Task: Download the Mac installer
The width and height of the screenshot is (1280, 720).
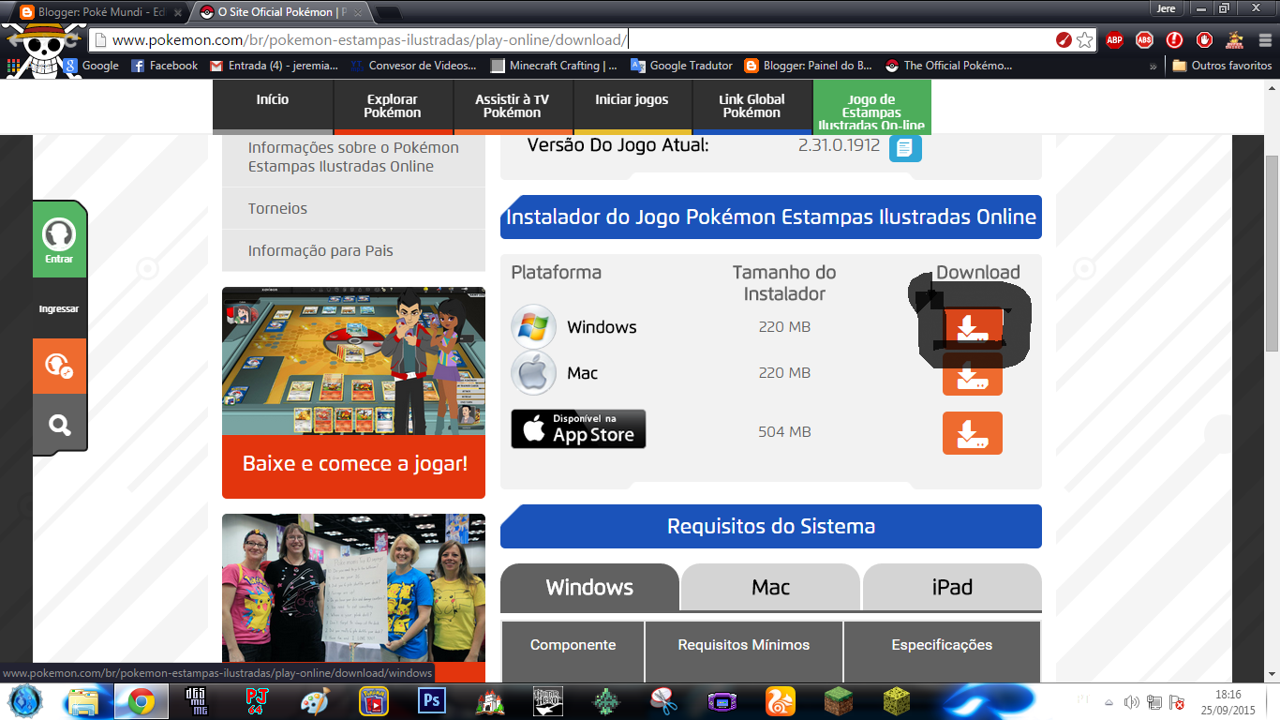Action: pos(973,374)
